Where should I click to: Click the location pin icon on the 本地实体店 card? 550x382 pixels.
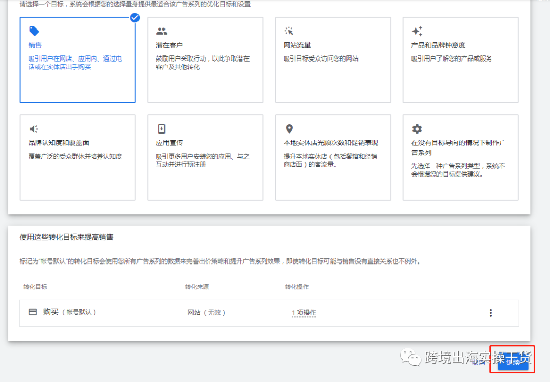tap(290, 128)
